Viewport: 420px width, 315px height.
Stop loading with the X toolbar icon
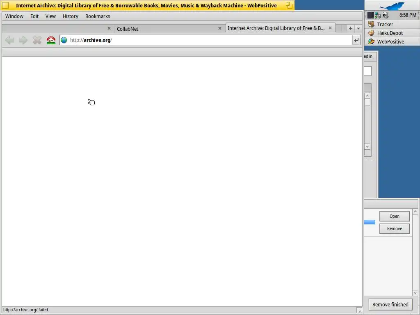coord(37,40)
